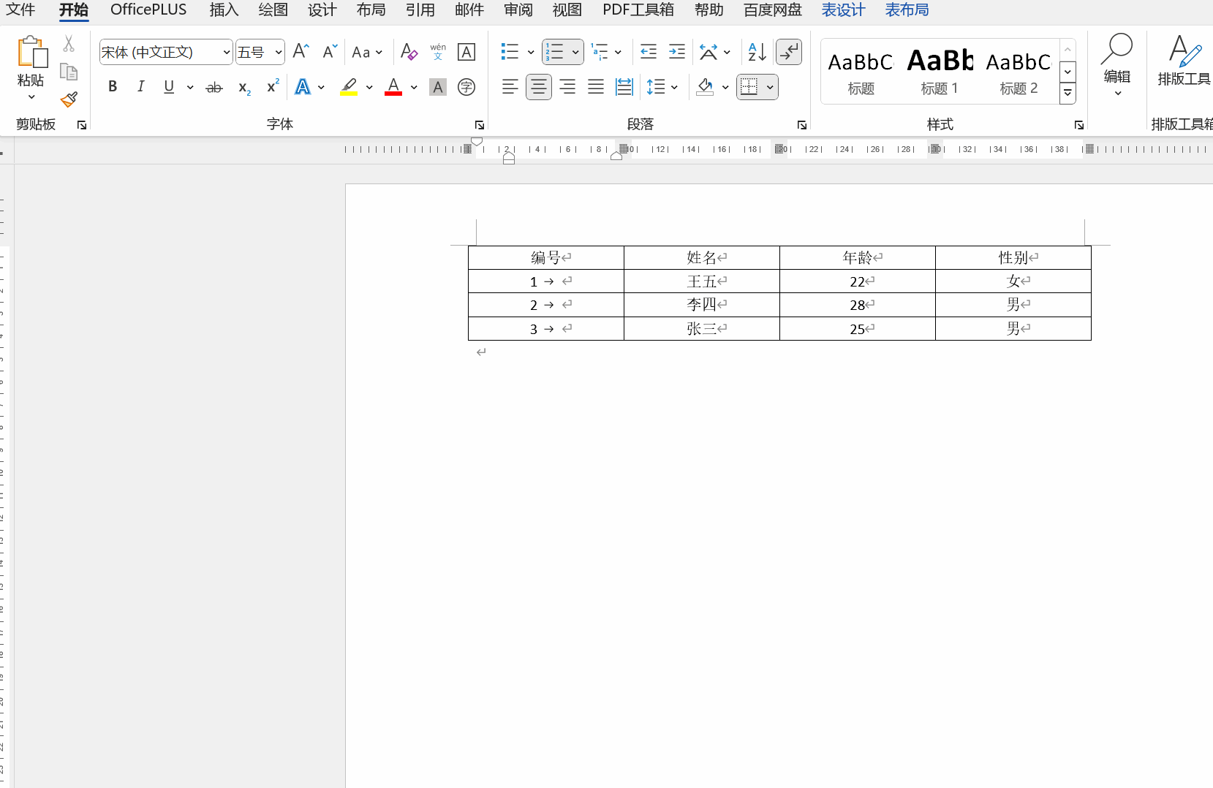The image size is (1213, 788).
Task: Expand the line spacing dropdown
Action: (x=674, y=88)
